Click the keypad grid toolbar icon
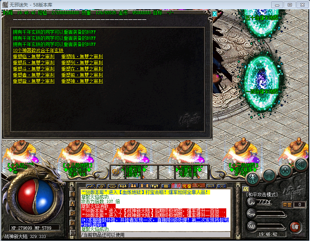The height and width of the screenshot is (241, 310). pos(166,186)
